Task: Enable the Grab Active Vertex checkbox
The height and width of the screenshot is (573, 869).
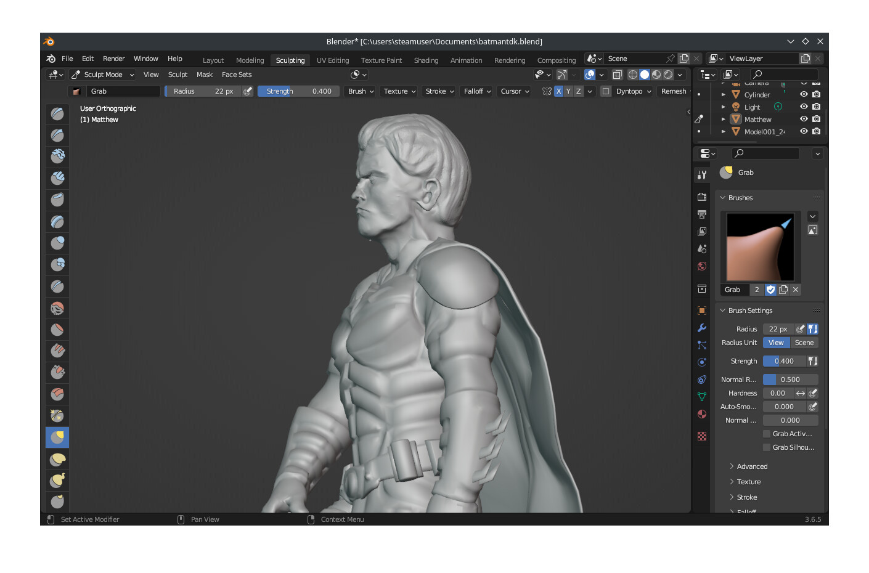Action: point(767,434)
